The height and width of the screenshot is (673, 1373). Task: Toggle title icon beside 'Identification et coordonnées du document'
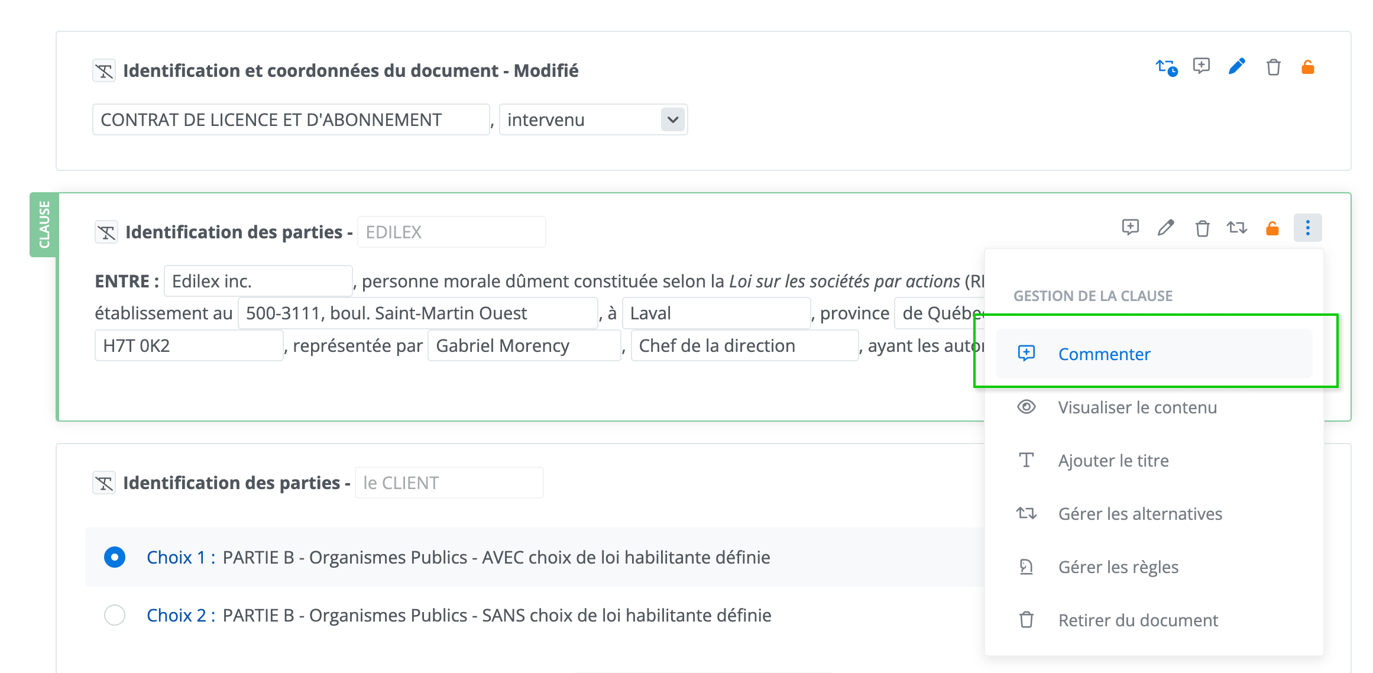tap(105, 71)
